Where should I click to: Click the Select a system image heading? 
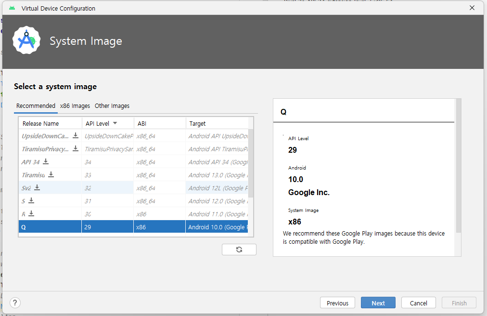click(x=55, y=86)
